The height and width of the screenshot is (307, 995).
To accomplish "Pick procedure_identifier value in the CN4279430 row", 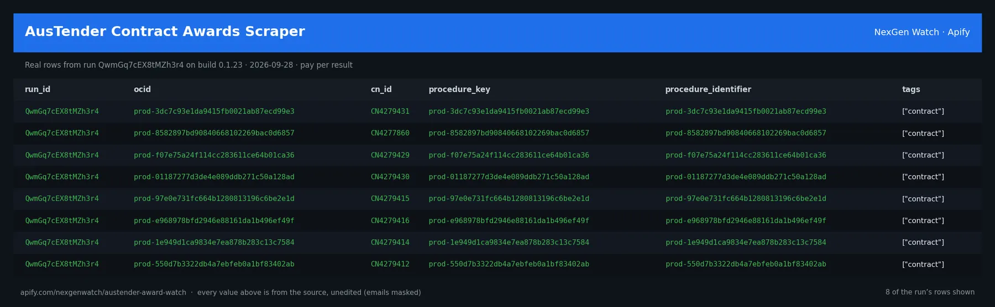I will [x=746, y=177].
